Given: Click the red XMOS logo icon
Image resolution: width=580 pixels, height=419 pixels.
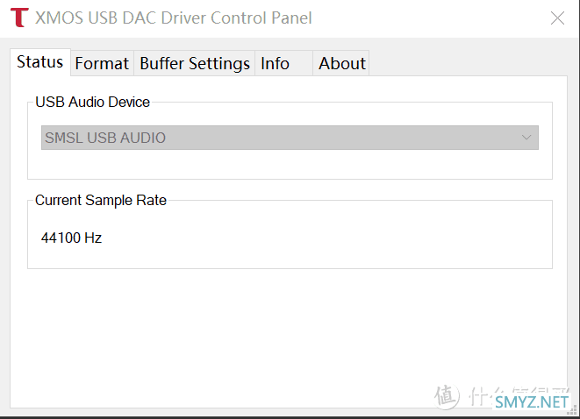Looking at the screenshot, I should click(18, 18).
